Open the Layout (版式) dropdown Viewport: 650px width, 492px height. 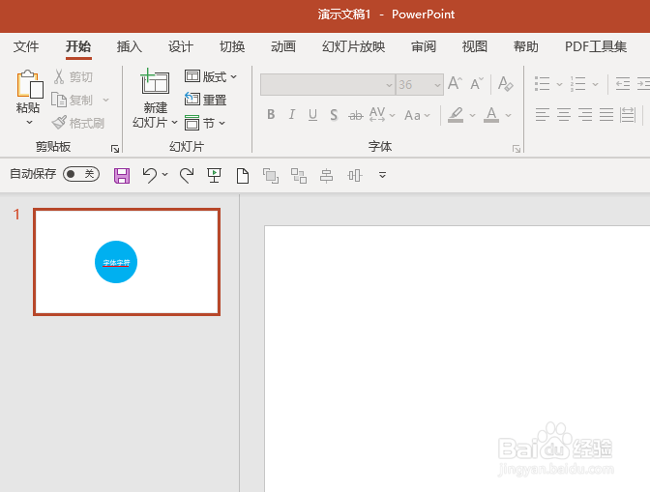coord(211,76)
